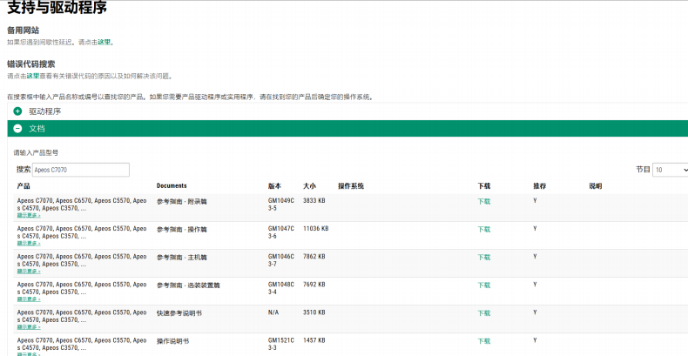Open the 节目 entries count dropdown

point(671,170)
